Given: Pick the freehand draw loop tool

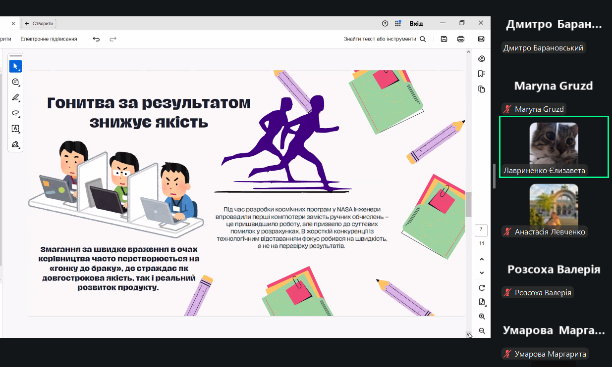Looking at the screenshot, I should [x=15, y=113].
